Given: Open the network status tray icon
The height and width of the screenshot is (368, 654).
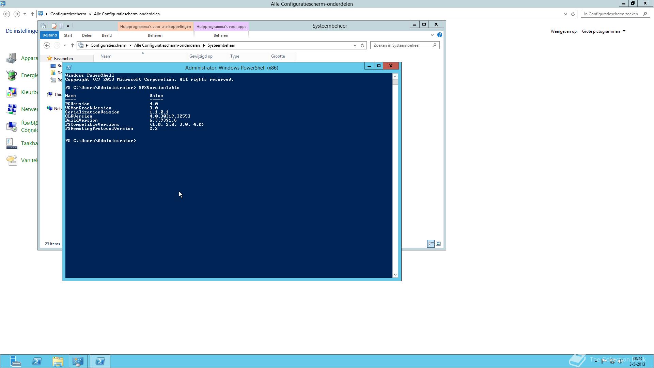Looking at the screenshot, I should pos(612,361).
